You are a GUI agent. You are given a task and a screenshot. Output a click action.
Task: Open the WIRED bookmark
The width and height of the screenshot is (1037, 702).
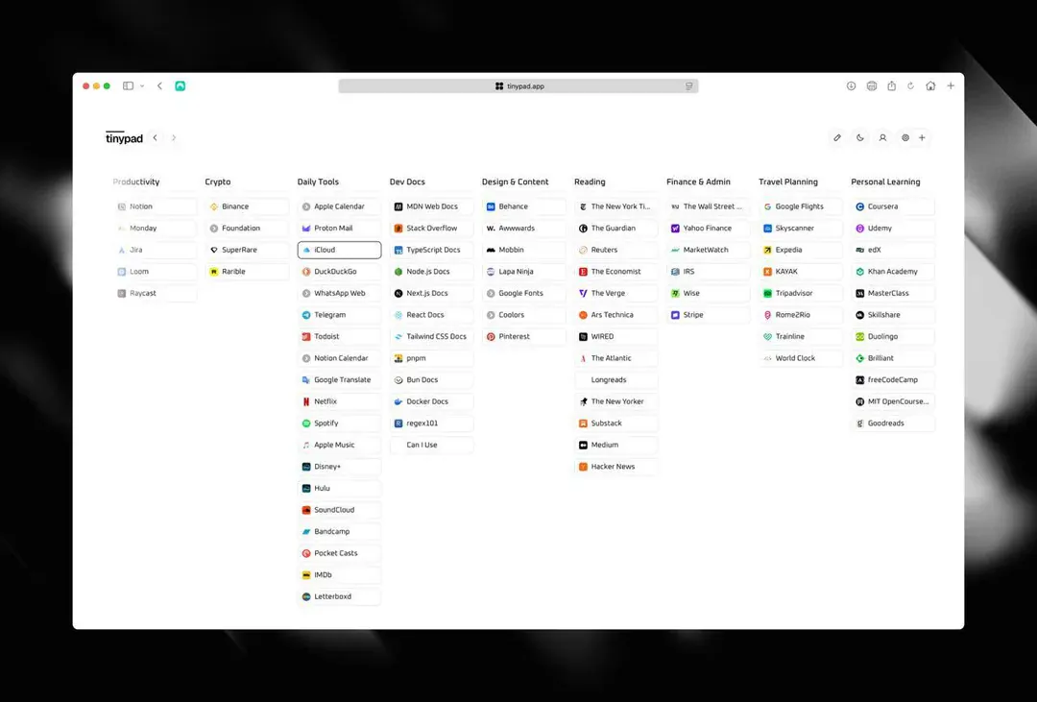click(615, 337)
